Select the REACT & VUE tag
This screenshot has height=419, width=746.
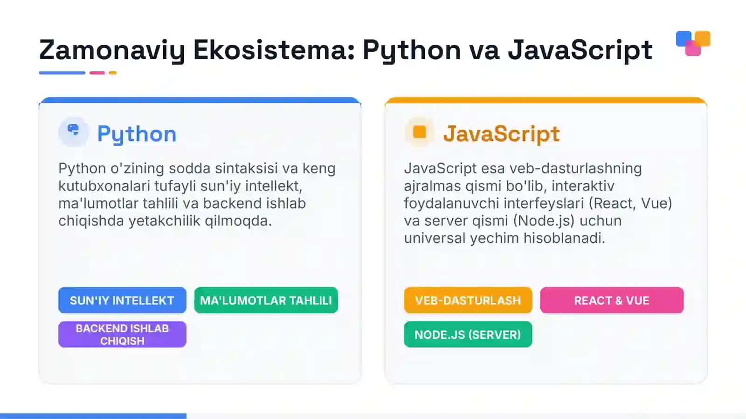tap(612, 300)
